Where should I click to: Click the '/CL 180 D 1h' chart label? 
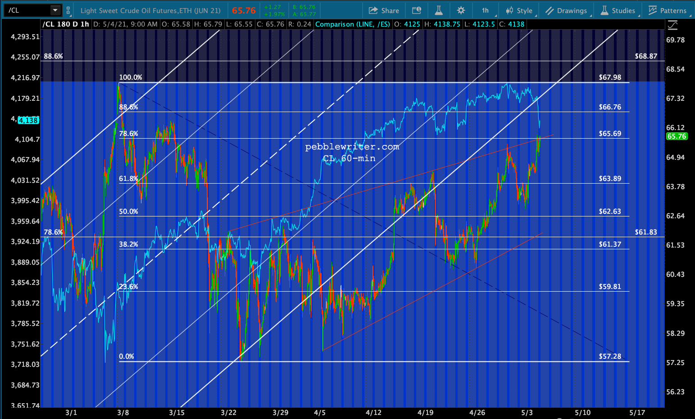pos(66,24)
